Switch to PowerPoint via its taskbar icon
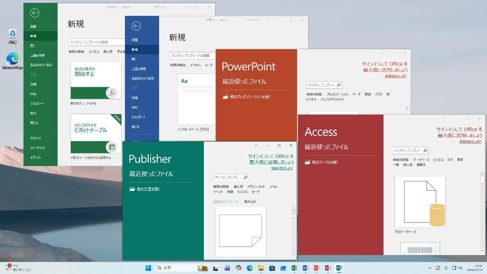 point(317,268)
